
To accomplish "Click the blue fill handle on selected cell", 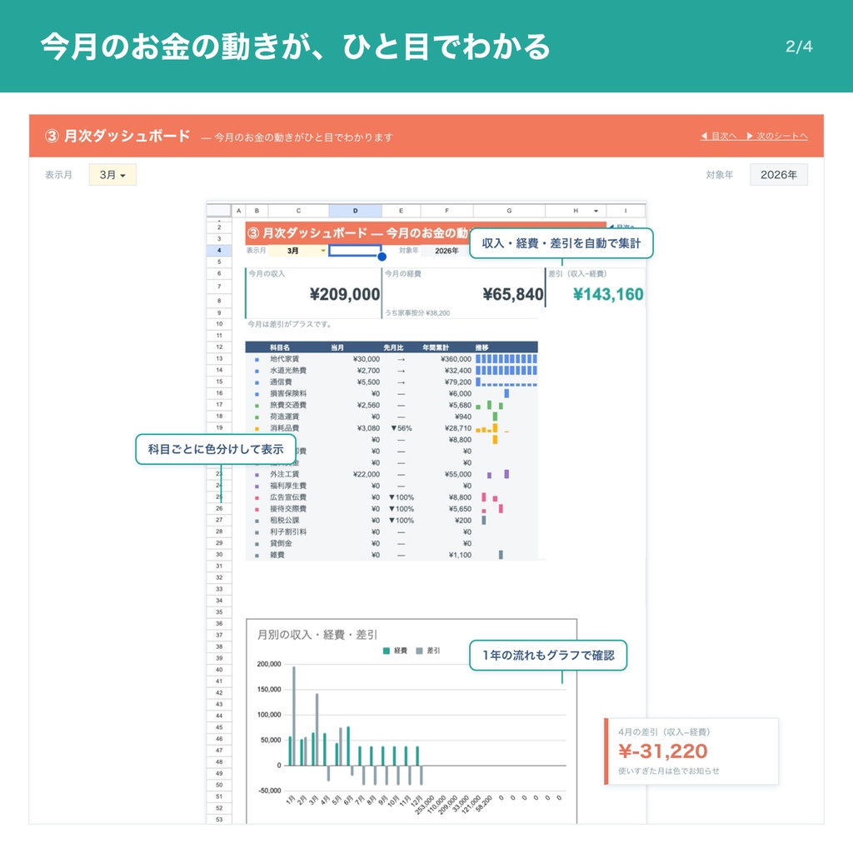I will coord(382,257).
